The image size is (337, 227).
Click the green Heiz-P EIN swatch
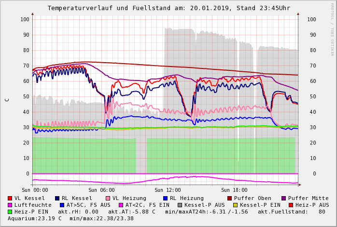tap(10, 212)
